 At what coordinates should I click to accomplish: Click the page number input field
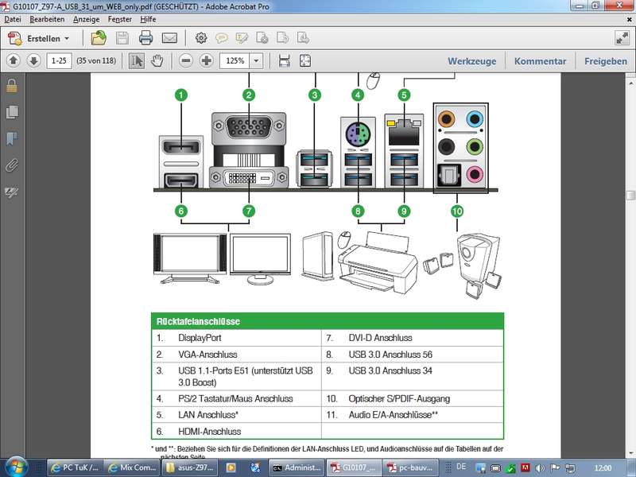[59, 60]
